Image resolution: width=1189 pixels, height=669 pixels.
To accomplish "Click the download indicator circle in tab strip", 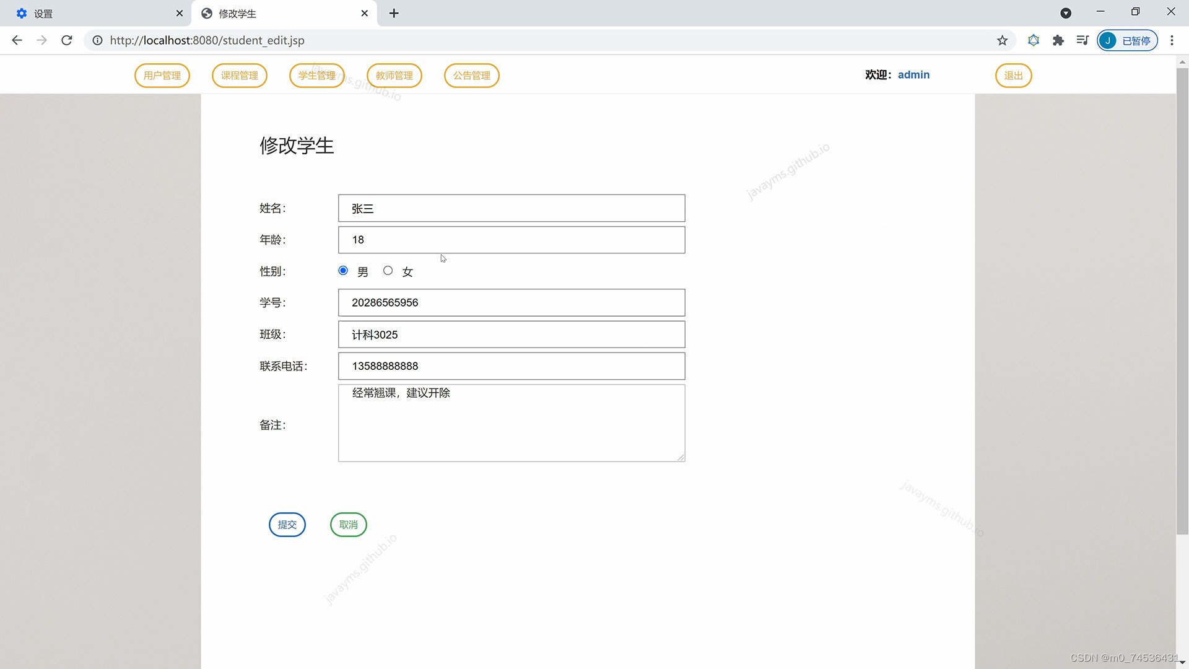I will point(1066,12).
